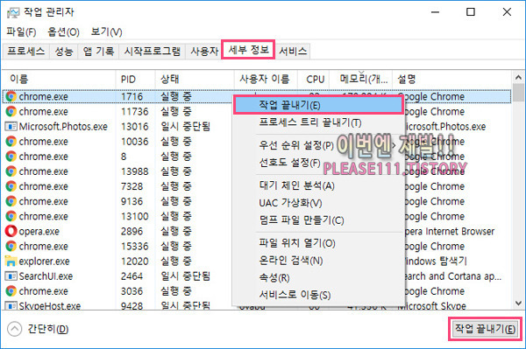Viewport: 526px width, 349px height.
Task: Select PID cell 13016
Action: tap(134, 127)
